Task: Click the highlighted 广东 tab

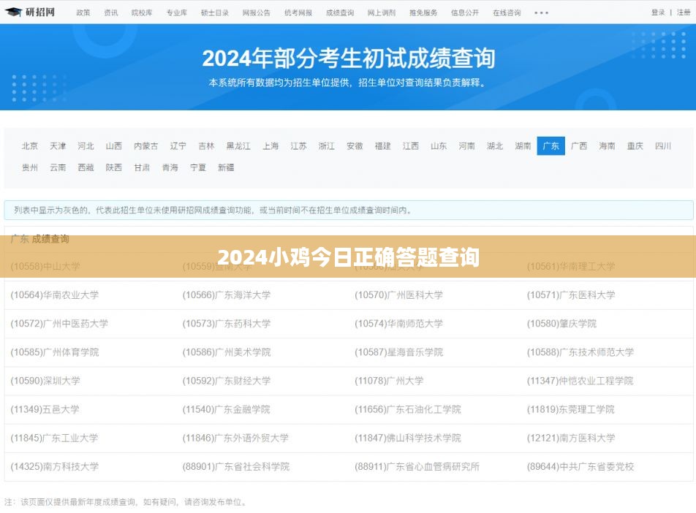Action: tap(551, 146)
